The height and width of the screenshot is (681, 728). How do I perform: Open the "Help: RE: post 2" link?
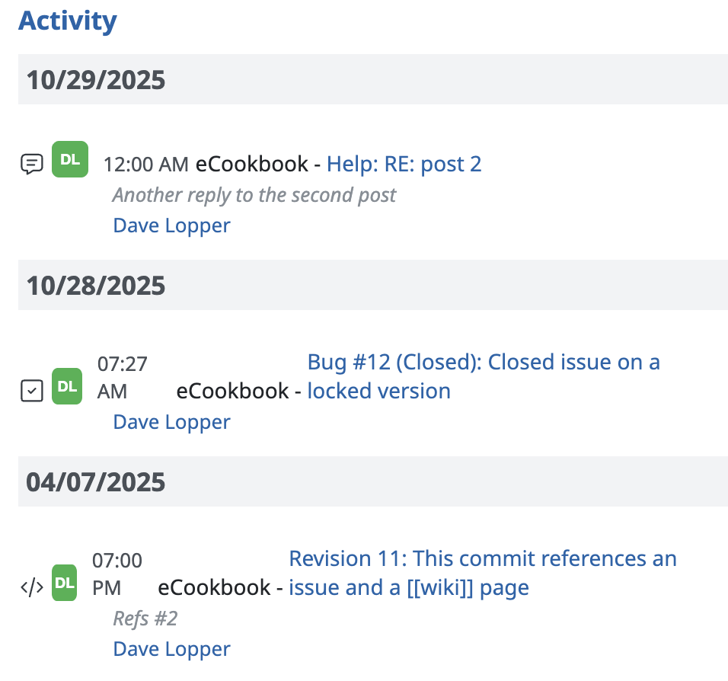point(404,164)
